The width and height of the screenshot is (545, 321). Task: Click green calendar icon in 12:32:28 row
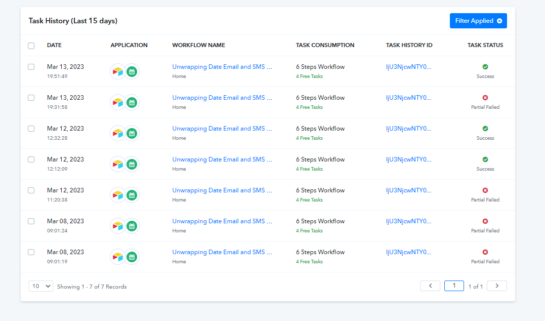pos(132,134)
